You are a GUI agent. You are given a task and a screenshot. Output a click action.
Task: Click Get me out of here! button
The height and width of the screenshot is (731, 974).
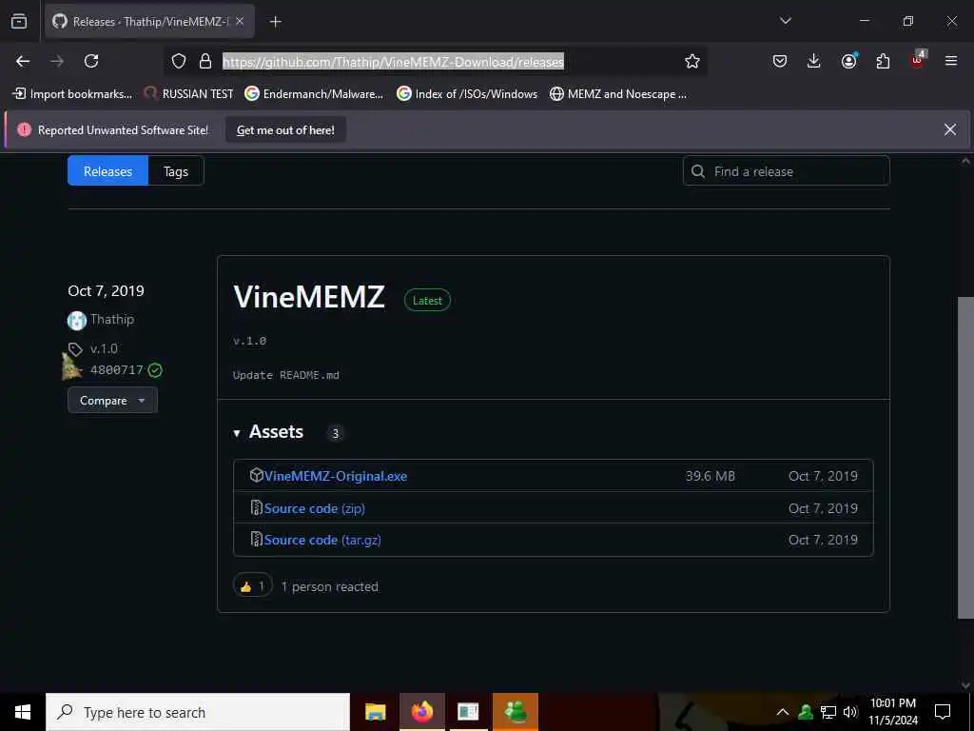[x=285, y=129]
